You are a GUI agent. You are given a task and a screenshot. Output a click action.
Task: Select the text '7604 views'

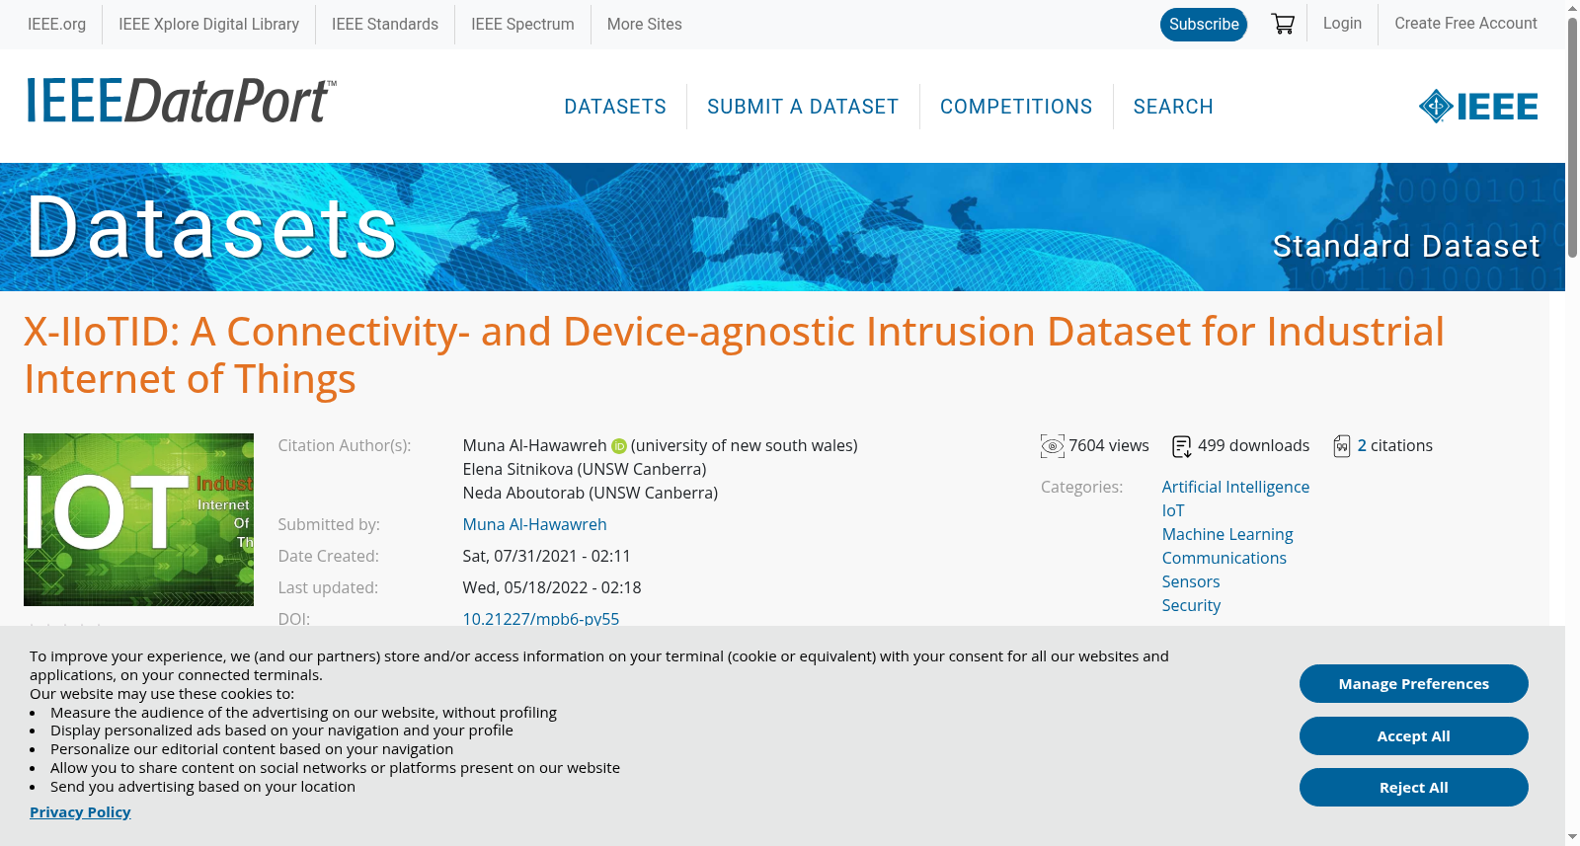(x=1109, y=446)
